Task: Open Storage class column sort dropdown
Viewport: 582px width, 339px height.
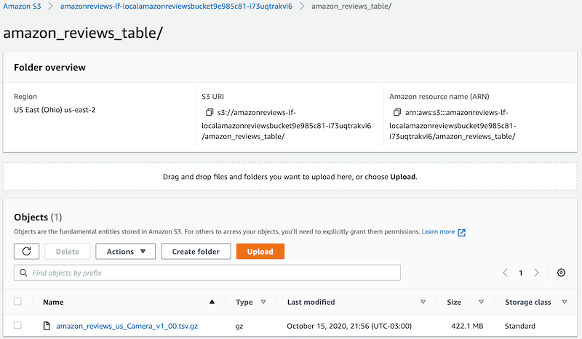Action: pyautogui.click(x=565, y=302)
